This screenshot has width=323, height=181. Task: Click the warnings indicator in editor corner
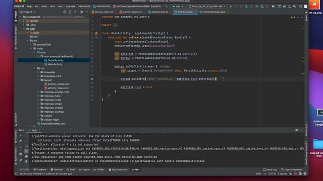(293, 17)
